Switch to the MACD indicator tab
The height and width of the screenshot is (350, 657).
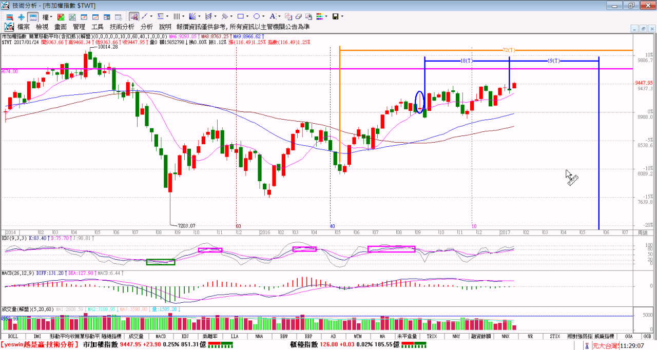click(161, 336)
